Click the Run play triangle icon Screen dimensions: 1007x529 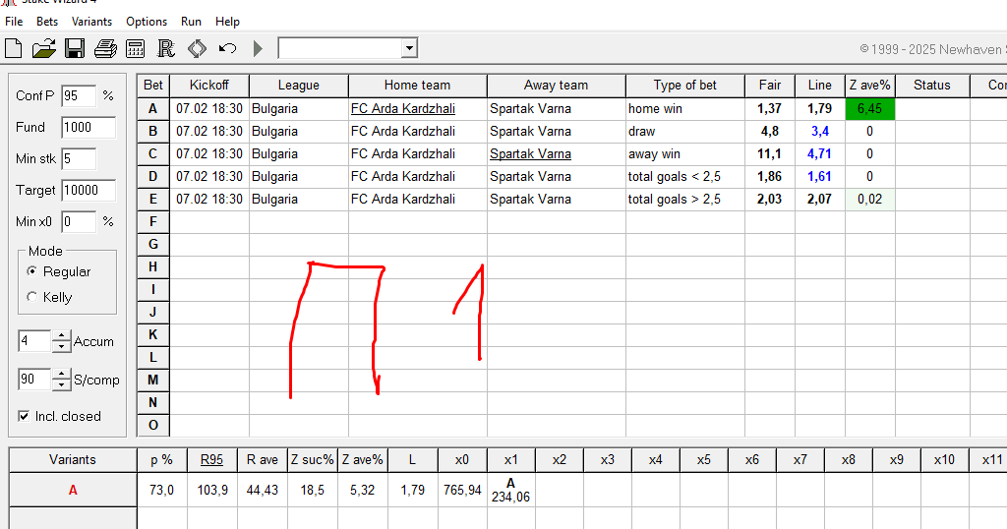[259, 48]
